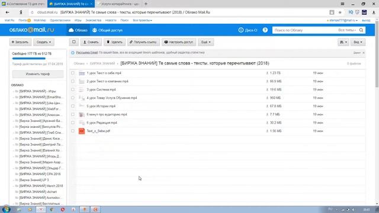379x213 pixels.
Task: Open the Почта link in the top bar
Action: coord(23,20)
